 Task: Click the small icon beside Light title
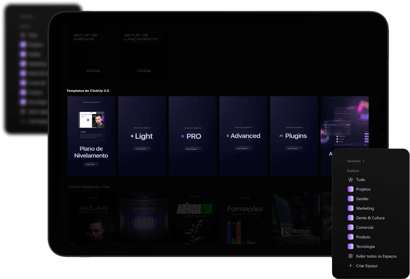point(132,136)
